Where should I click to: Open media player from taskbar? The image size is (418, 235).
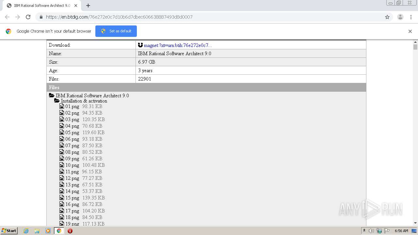48,231
